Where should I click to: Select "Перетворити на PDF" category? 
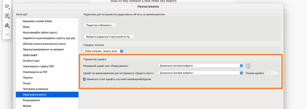(x=35, y=72)
